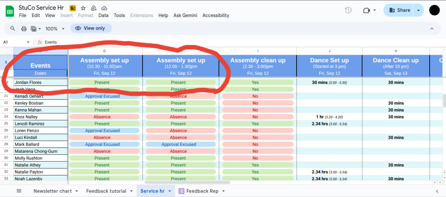This screenshot has height=197, width=446.
Task: Switch to the Newsletter chart sheet tab
Action: coord(53,191)
